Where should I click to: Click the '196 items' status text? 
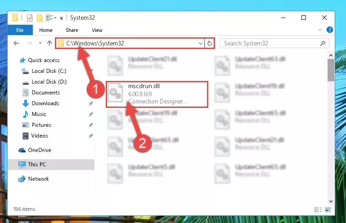(x=24, y=209)
